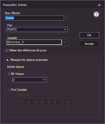Toggle the Masque checkbox
This screenshot has width=105, height=124.
18,95
